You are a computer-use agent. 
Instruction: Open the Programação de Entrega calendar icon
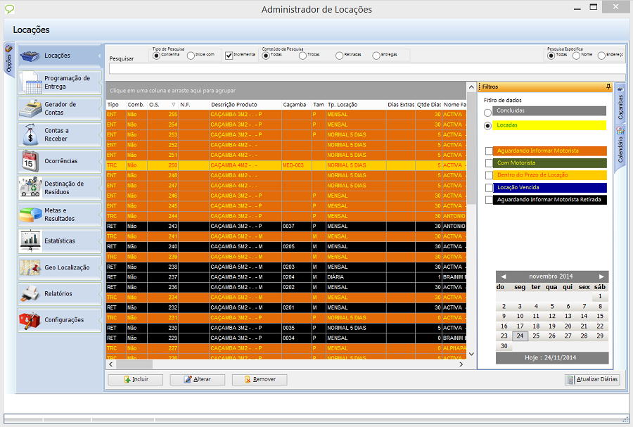[x=32, y=82]
